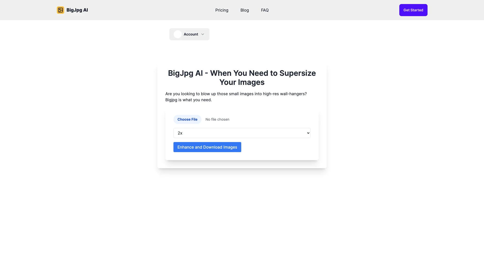Click the Get Started button
The width and height of the screenshot is (484, 272).
413,10
